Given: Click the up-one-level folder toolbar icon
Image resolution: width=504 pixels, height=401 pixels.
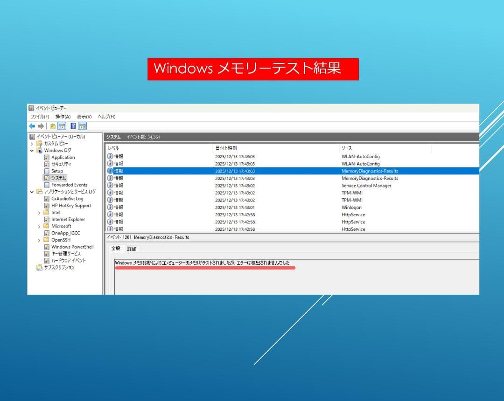Looking at the screenshot, I should coord(53,126).
